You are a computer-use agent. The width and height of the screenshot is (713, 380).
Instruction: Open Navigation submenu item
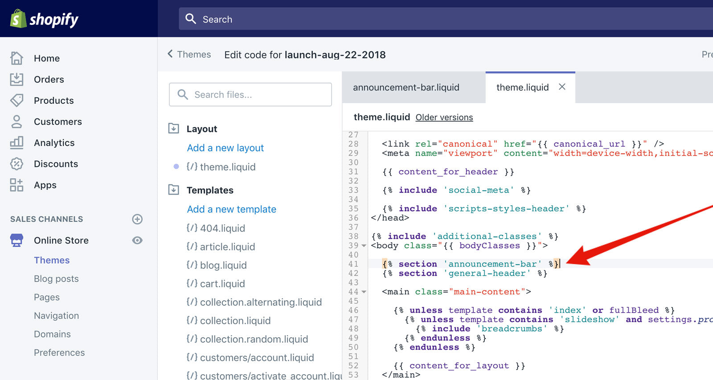56,315
